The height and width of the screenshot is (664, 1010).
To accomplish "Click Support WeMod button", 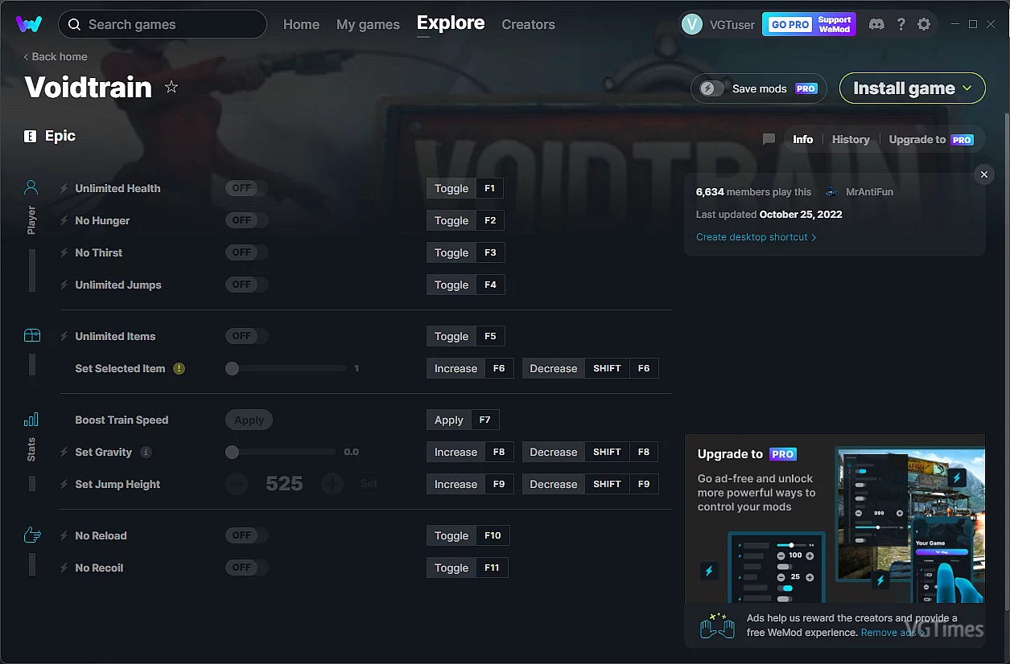I will (x=835, y=24).
